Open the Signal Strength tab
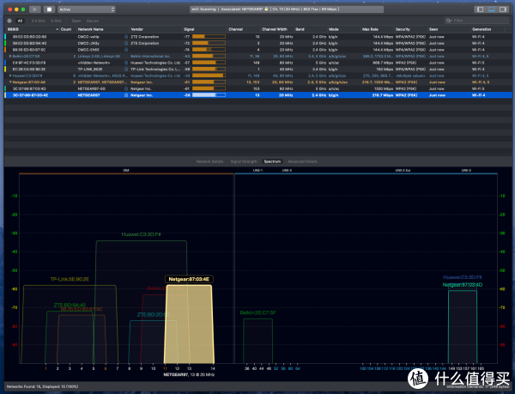The image size is (515, 394). pyautogui.click(x=243, y=161)
